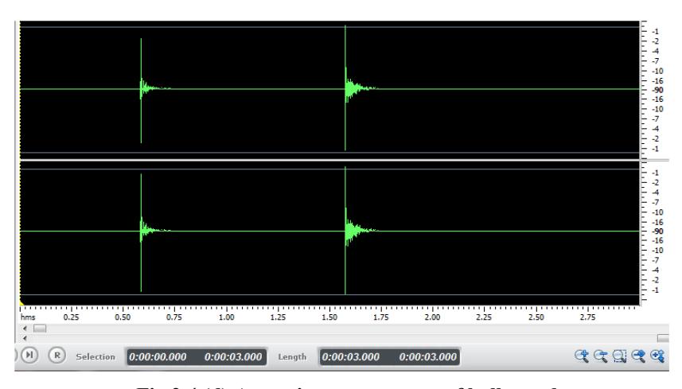Click the vertical zoom in icon
This screenshot has width=682, height=389.
657,356
